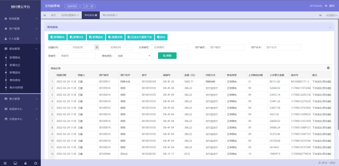The height and width of the screenshot is (166, 339).
Task: Click the power icon in sidebar footer
Action: pyautogui.click(x=36, y=163)
